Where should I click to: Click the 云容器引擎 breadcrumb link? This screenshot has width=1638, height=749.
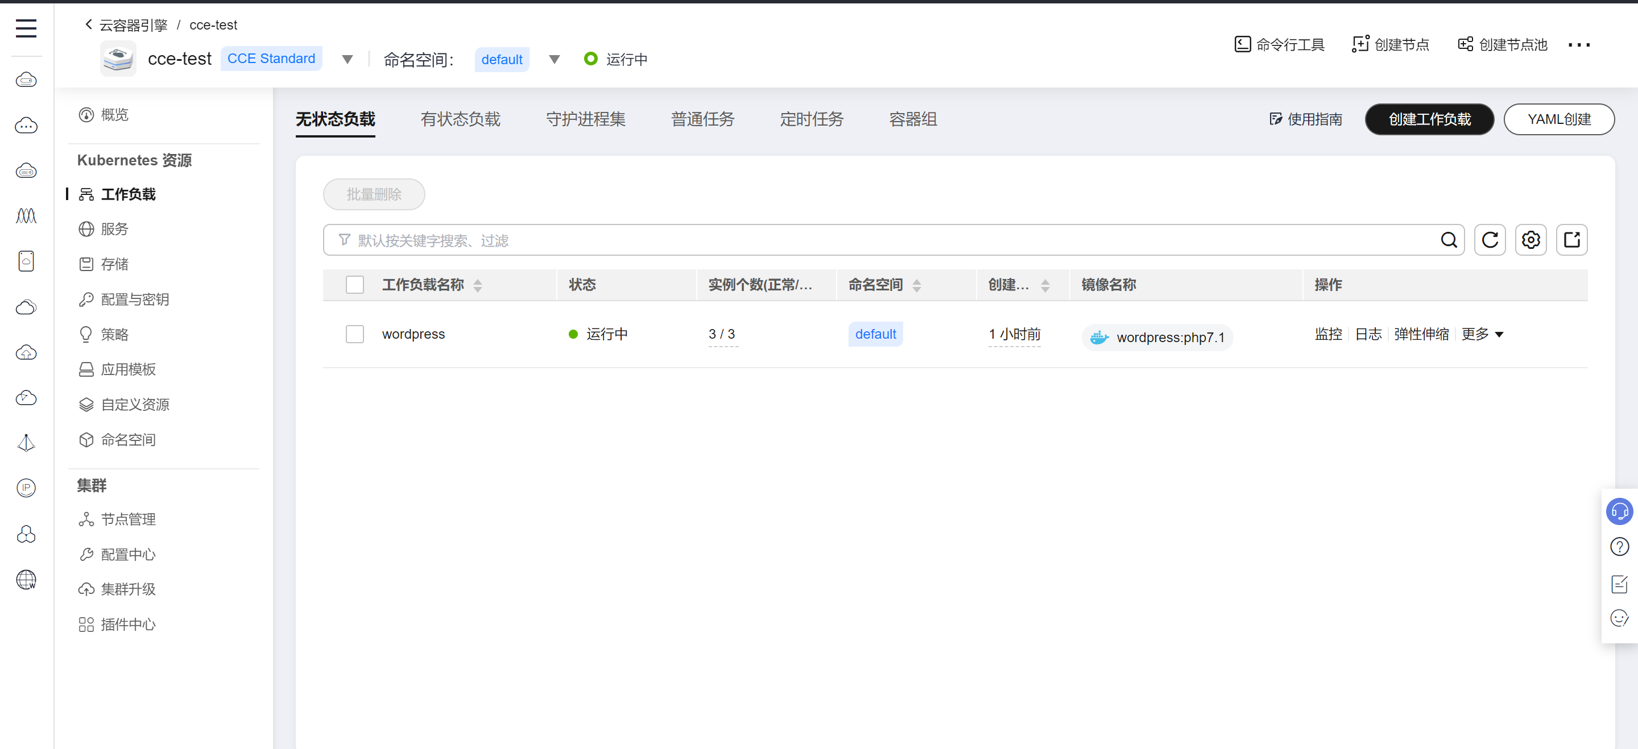tap(133, 25)
